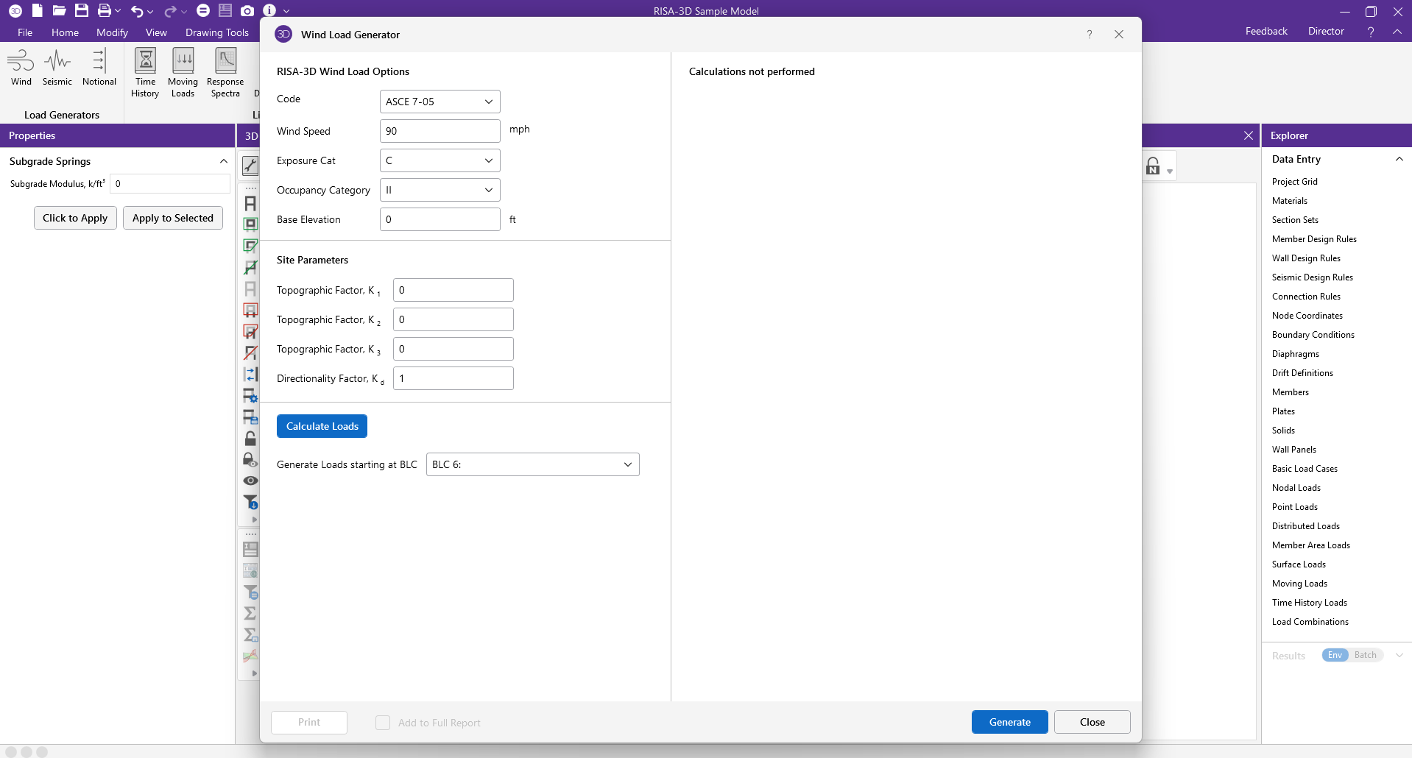Screen dimensions: 1412x758
Task: Click the Wind Speed input field
Action: pyautogui.click(x=440, y=131)
